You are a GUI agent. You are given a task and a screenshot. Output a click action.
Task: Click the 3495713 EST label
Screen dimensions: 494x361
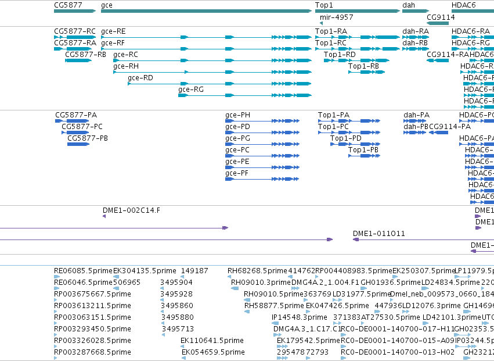tap(178, 330)
